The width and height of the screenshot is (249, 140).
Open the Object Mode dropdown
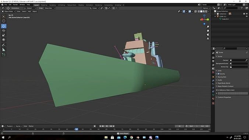tap(8, 11)
